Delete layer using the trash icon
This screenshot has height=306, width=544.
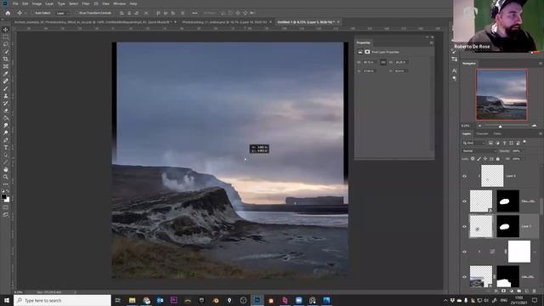pyautogui.click(x=535, y=291)
